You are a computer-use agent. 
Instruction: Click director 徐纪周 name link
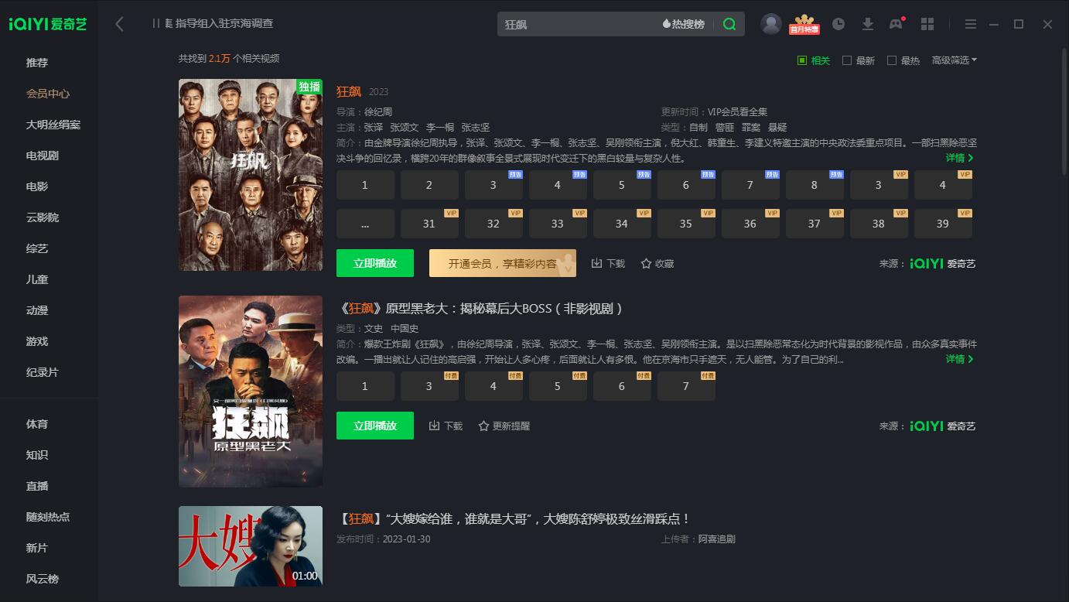point(378,111)
